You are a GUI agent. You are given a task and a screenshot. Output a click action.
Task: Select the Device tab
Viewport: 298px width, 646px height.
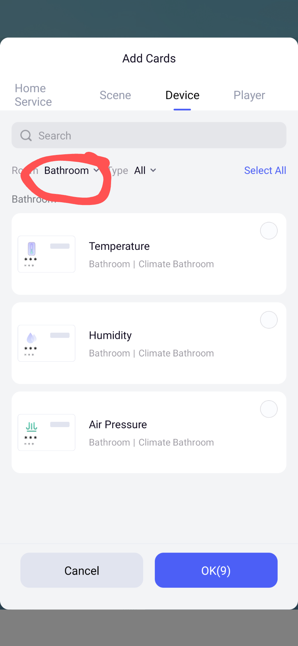182,95
